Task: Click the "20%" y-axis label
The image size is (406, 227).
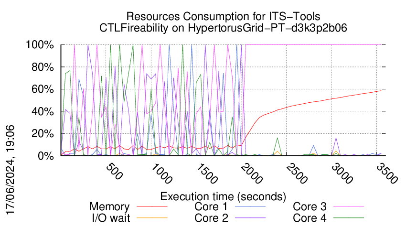Action: [x=43, y=134]
